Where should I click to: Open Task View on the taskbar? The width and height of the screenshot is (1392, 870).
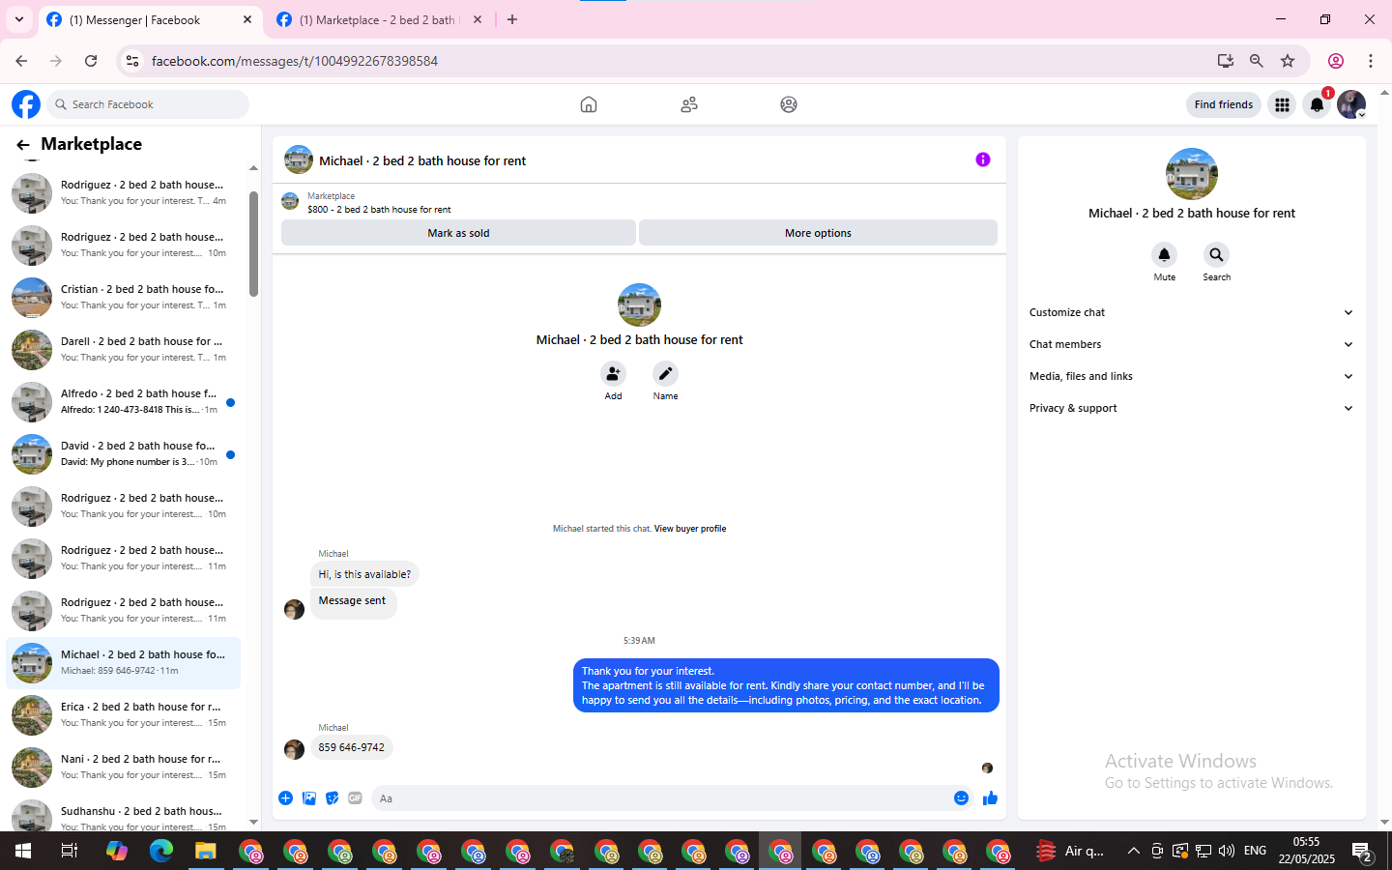click(69, 851)
